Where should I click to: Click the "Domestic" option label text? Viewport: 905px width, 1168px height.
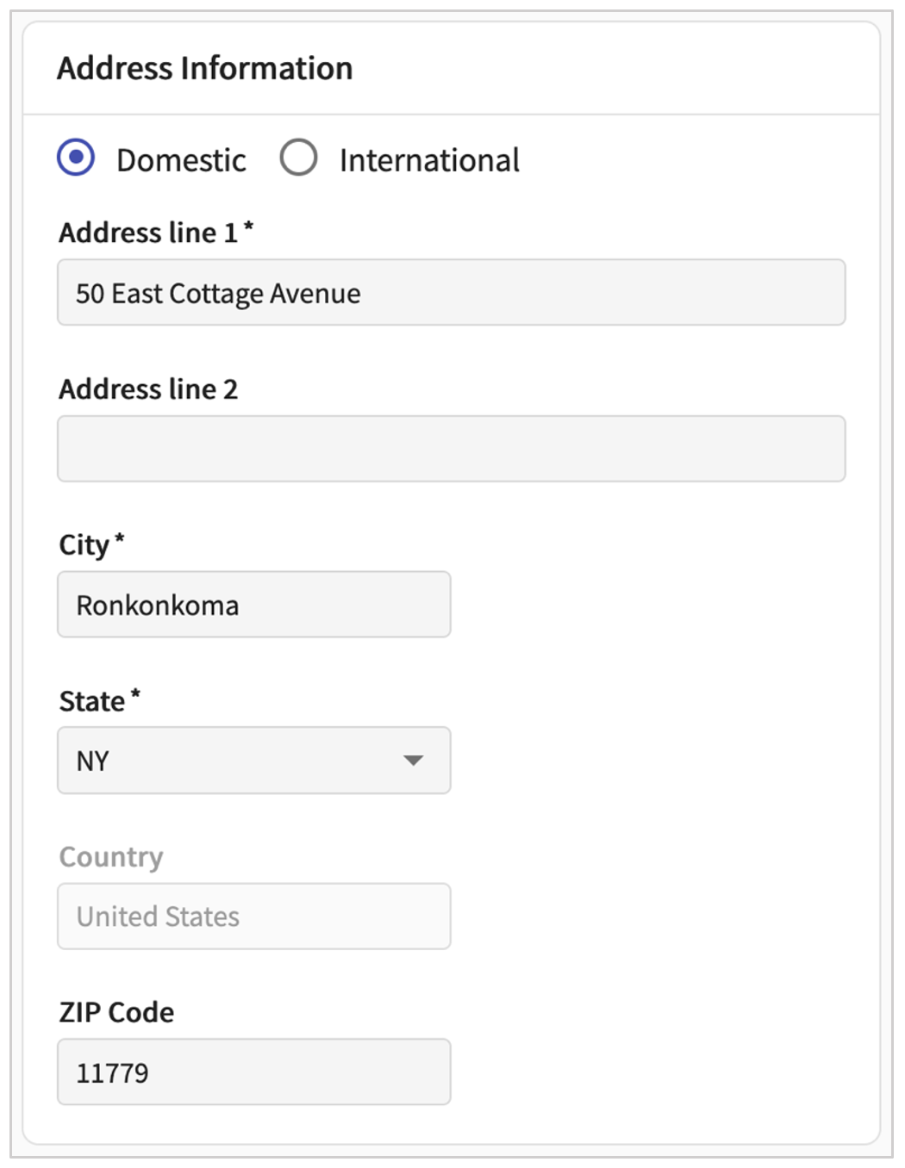click(x=181, y=160)
